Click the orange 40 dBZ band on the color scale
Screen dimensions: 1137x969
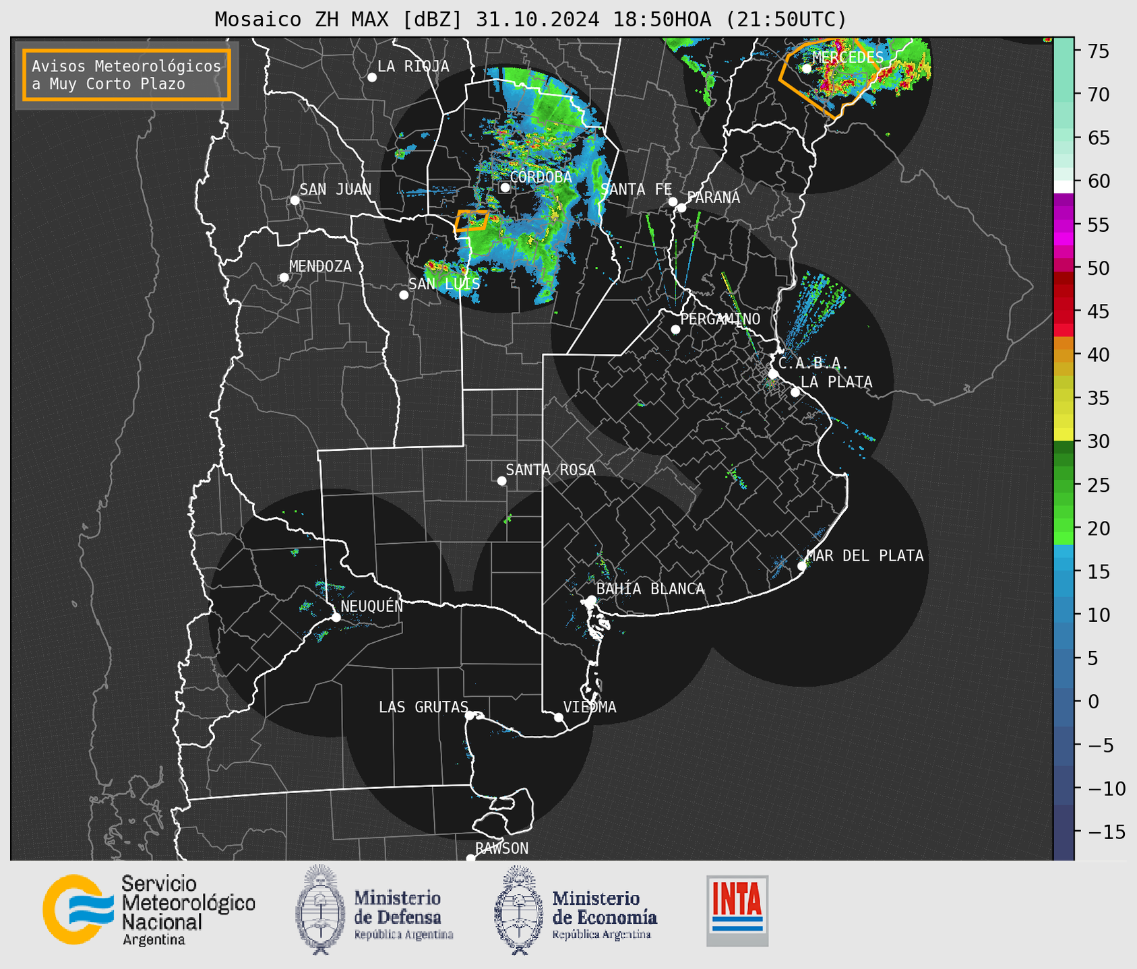[x=1064, y=355]
